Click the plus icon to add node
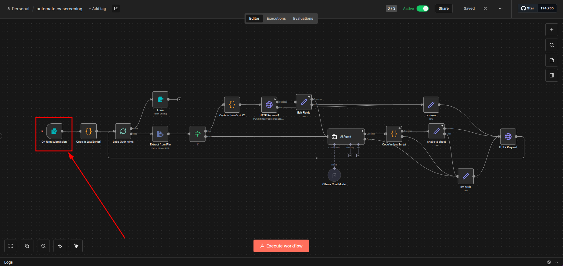The width and height of the screenshot is (563, 266). 552,30
